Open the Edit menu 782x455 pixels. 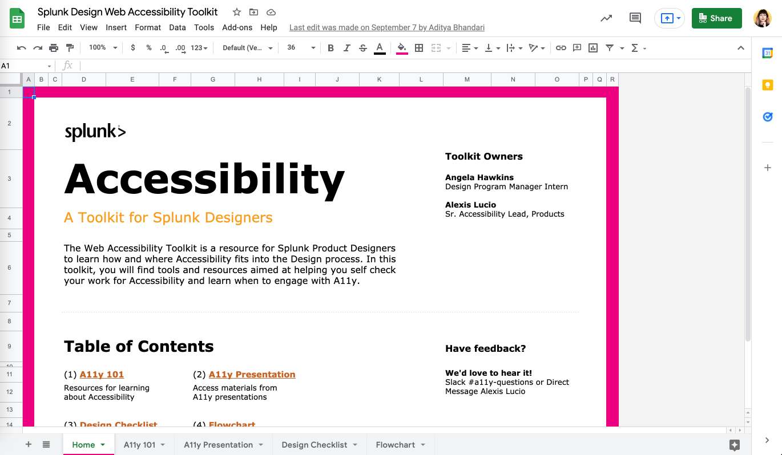pyautogui.click(x=65, y=27)
